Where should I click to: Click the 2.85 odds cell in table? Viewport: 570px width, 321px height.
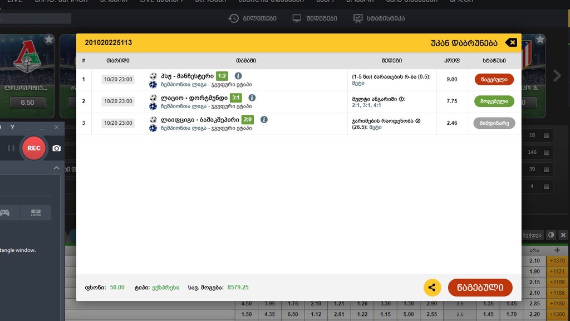(x=534, y=304)
